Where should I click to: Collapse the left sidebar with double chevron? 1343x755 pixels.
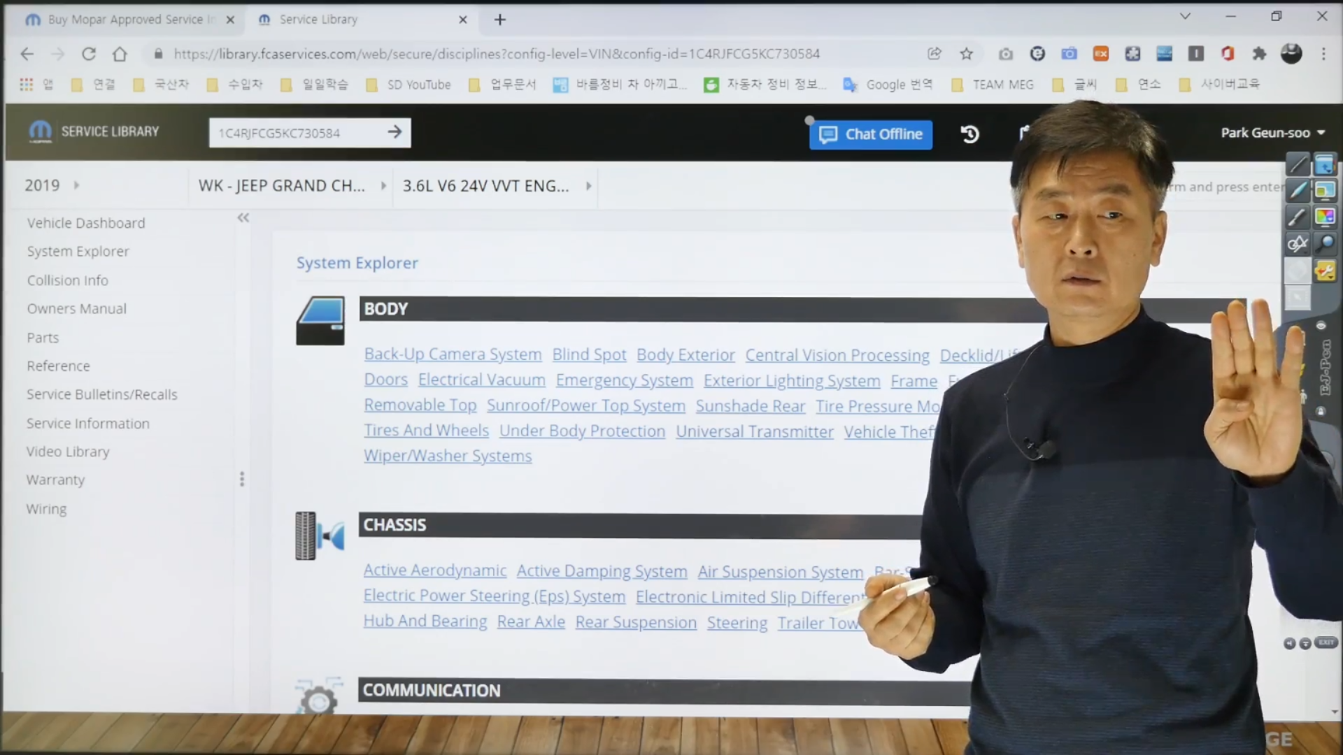243,218
